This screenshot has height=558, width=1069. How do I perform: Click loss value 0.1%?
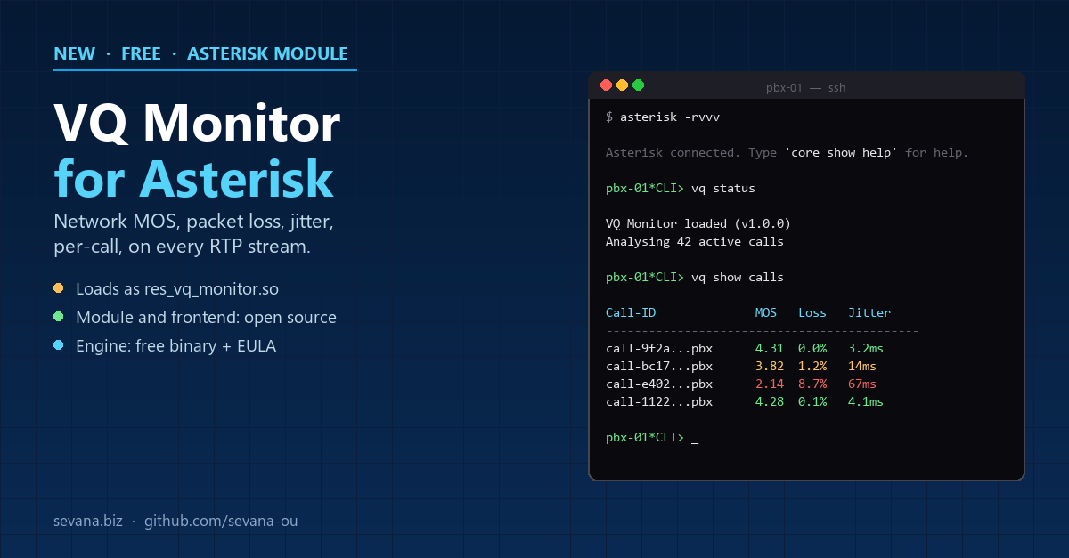[x=812, y=401]
